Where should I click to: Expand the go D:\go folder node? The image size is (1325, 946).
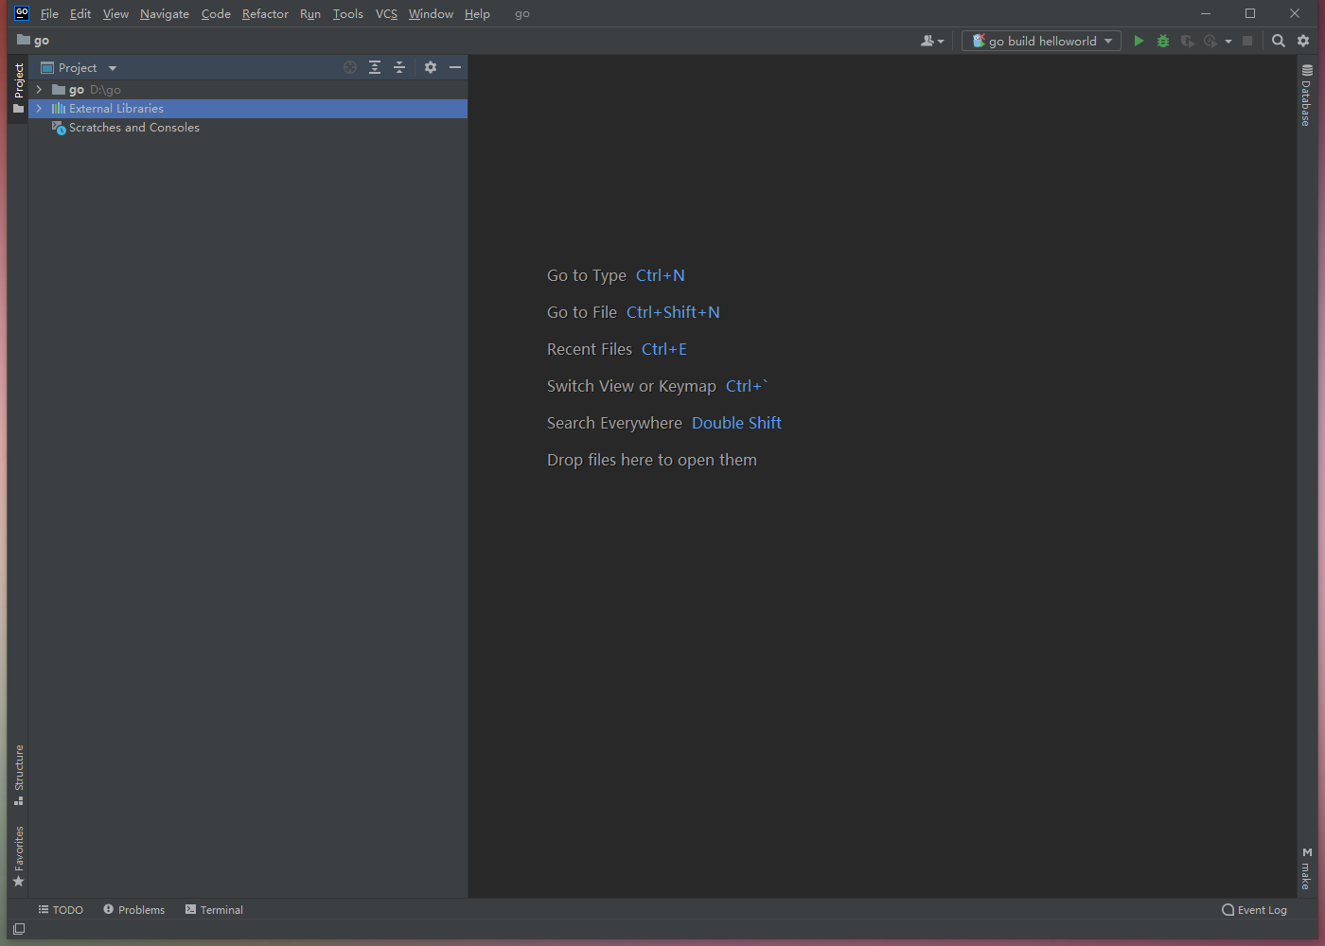pos(39,90)
